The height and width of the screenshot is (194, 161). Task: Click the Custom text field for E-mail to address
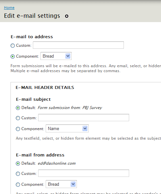click(x=78, y=45)
